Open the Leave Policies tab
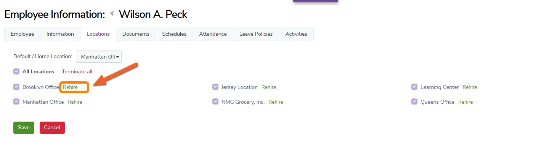This screenshot has height=160, width=557. 256,34
